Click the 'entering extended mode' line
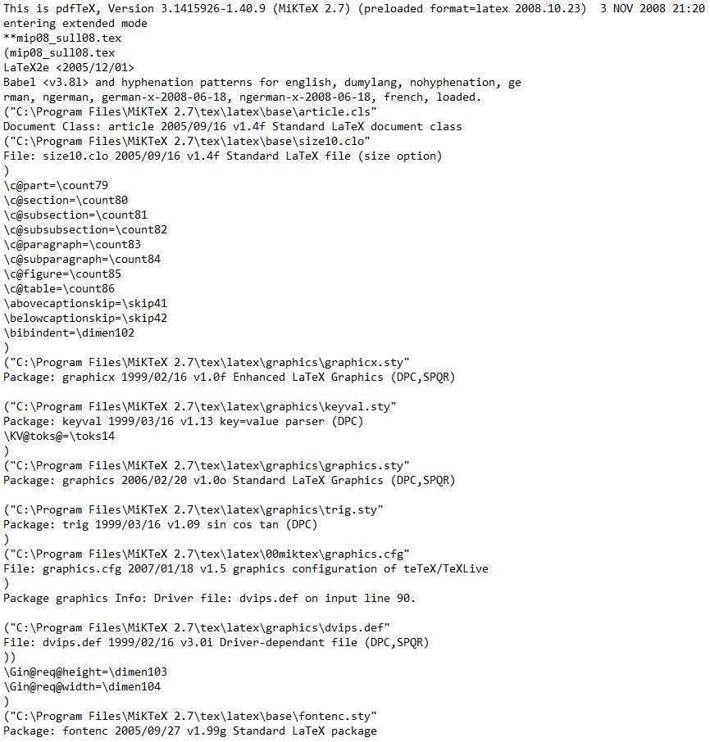This screenshot has width=710, height=742. [x=75, y=23]
